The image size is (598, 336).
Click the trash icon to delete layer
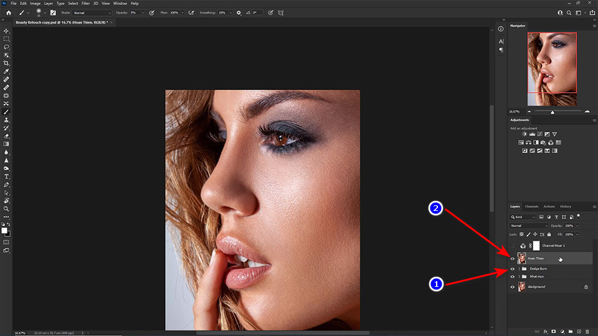click(x=587, y=332)
